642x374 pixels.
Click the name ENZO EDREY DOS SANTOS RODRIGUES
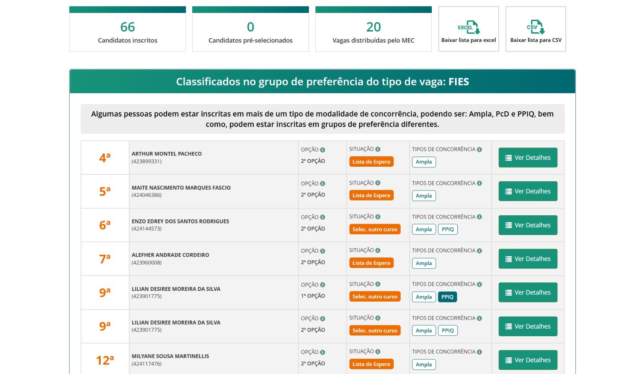[180, 221]
